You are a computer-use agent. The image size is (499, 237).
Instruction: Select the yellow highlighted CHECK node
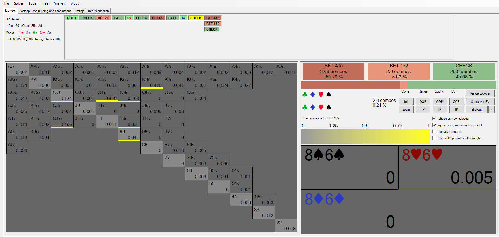point(196,18)
